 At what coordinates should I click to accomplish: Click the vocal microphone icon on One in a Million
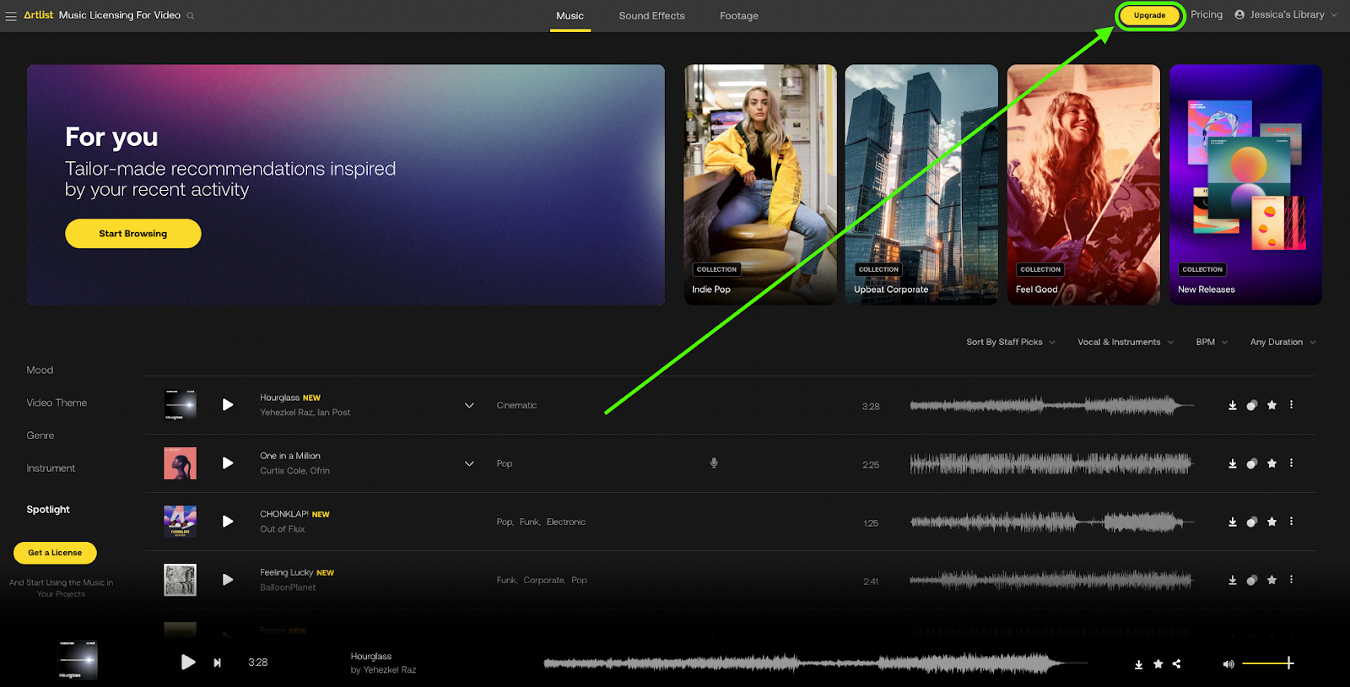(714, 463)
